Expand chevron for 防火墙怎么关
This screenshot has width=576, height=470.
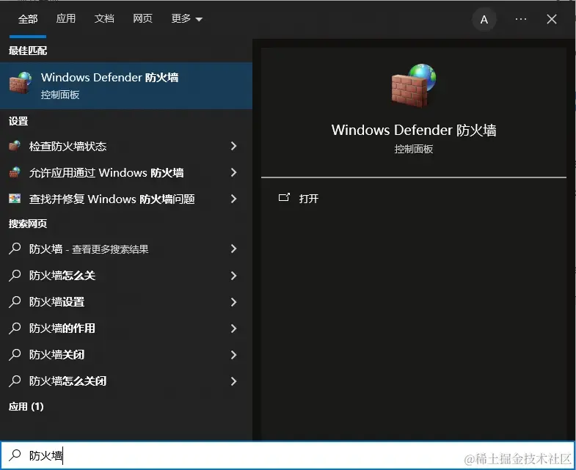[233, 276]
